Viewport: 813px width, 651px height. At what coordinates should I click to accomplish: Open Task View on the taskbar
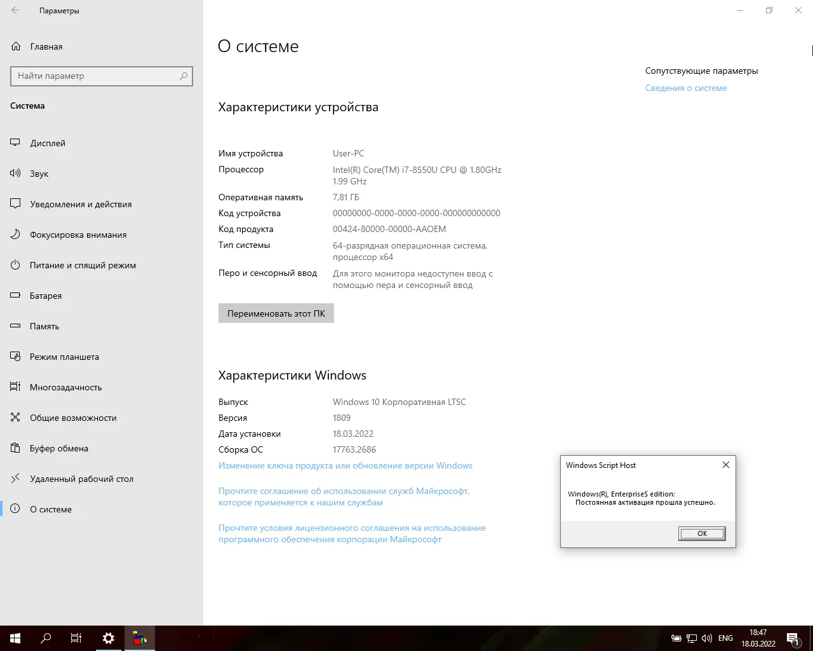[76, 638]
